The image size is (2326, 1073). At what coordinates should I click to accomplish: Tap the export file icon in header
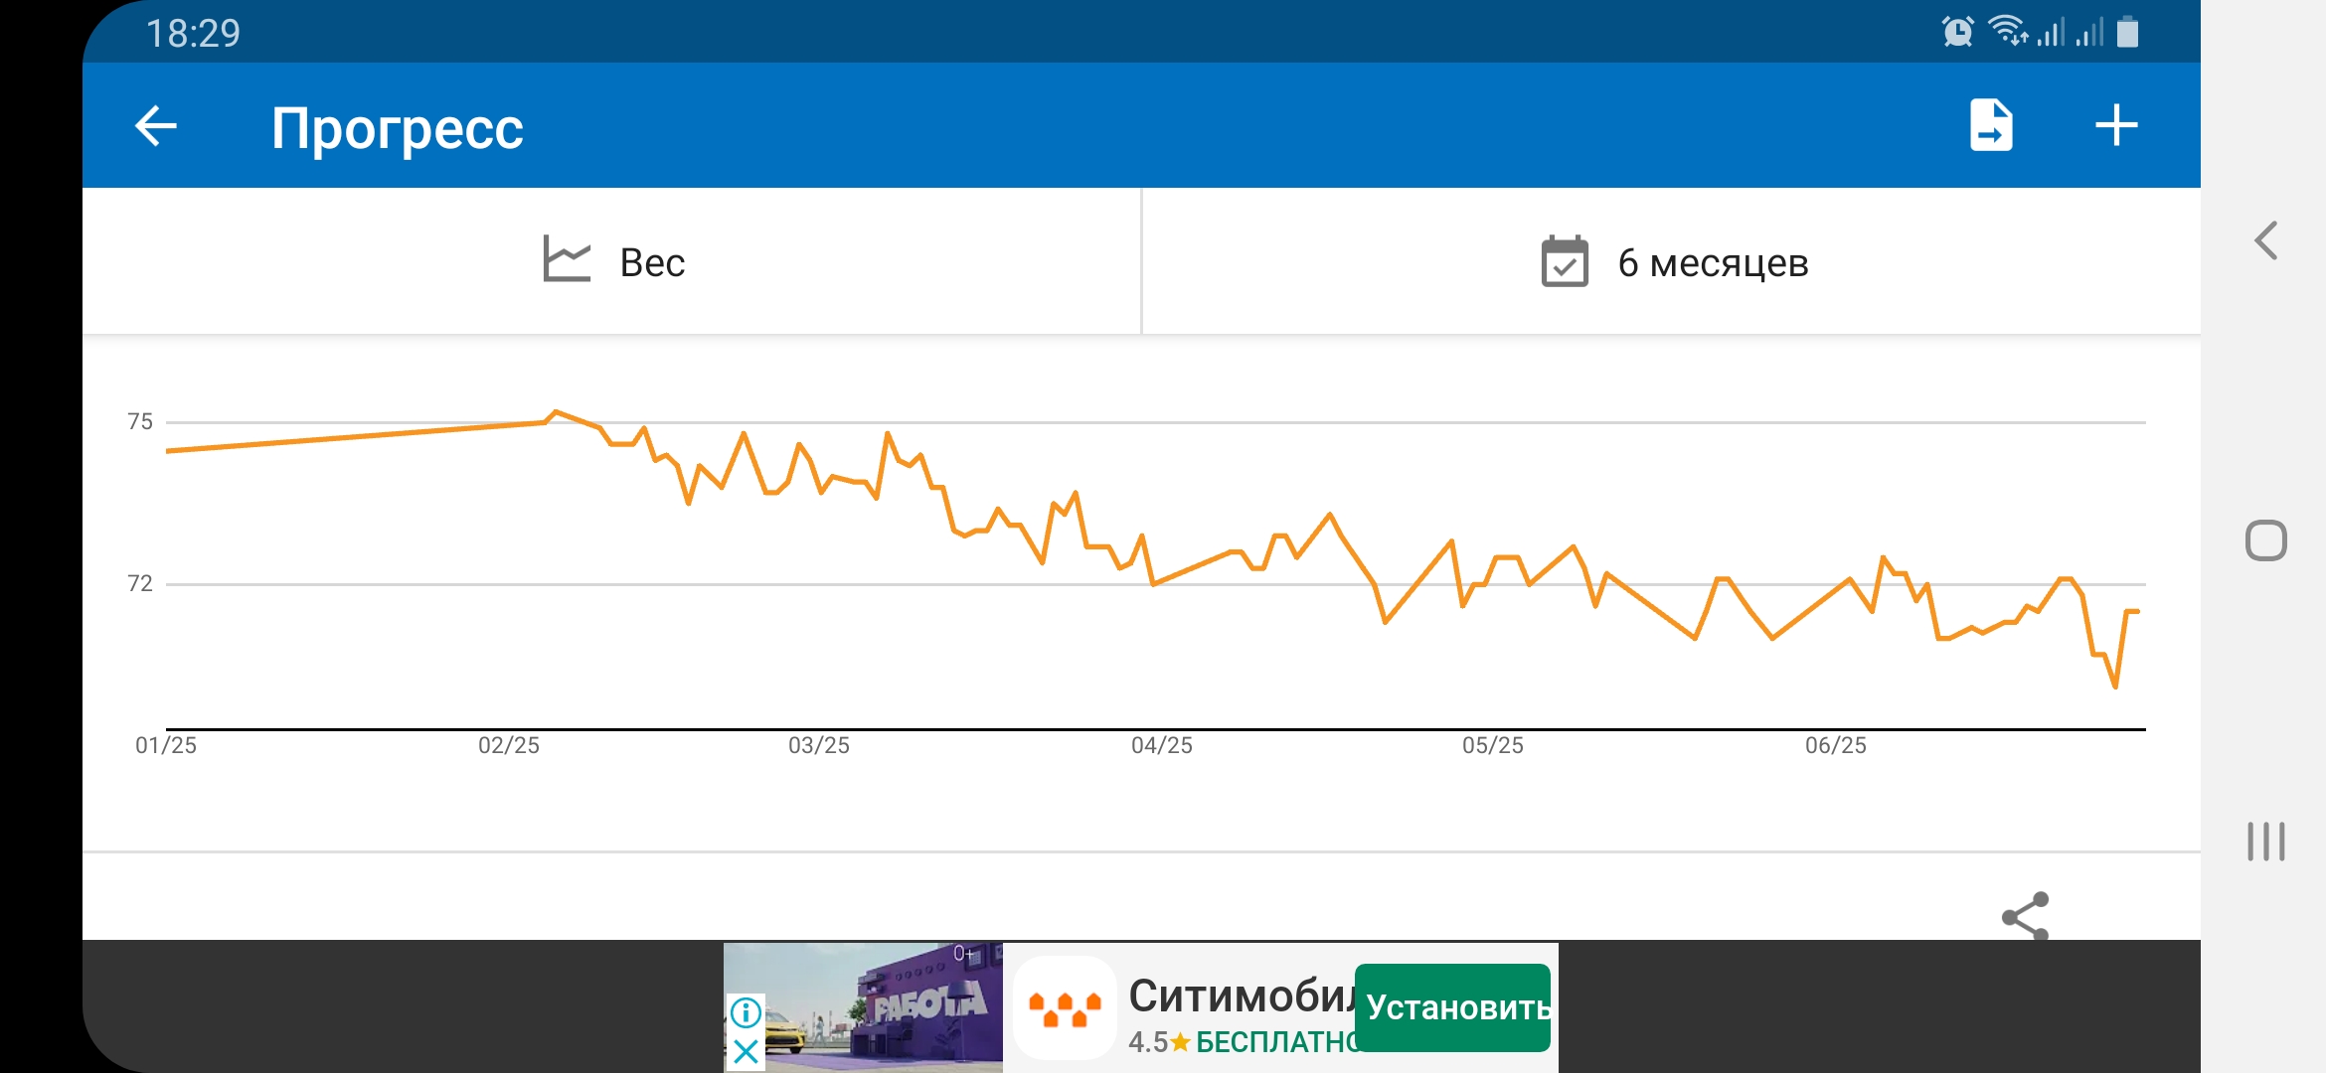pyautogui.click(x=1991, y=126)
